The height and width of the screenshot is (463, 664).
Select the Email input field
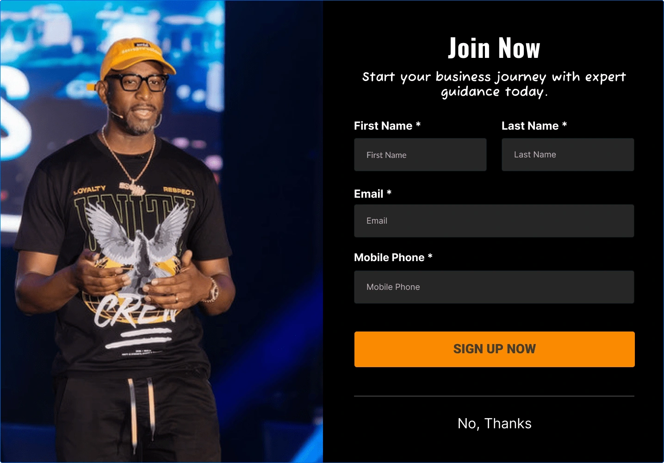[494, 221]
